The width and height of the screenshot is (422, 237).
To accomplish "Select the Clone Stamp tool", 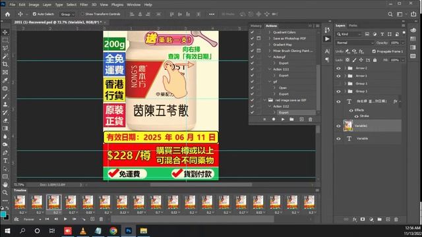I will [5, 105].
